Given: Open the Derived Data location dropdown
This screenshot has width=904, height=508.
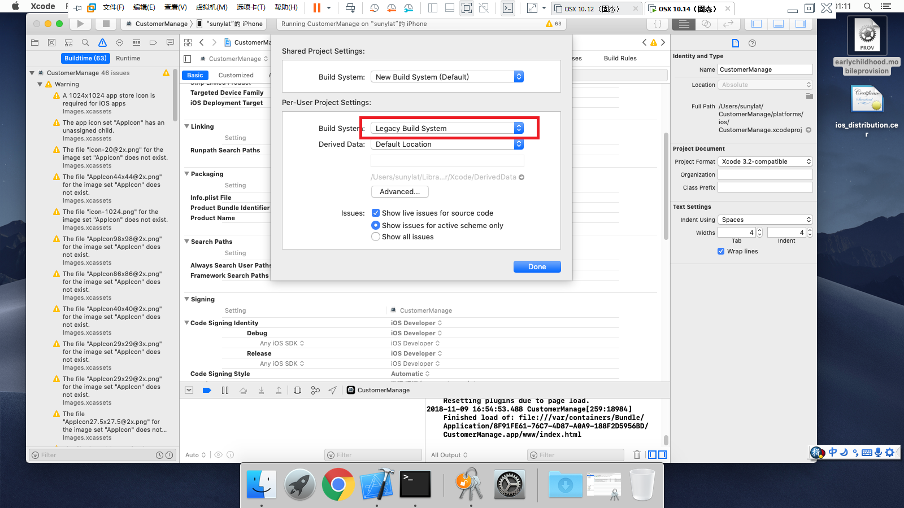Looking at the screenshot, I should [x=447, y=144].
